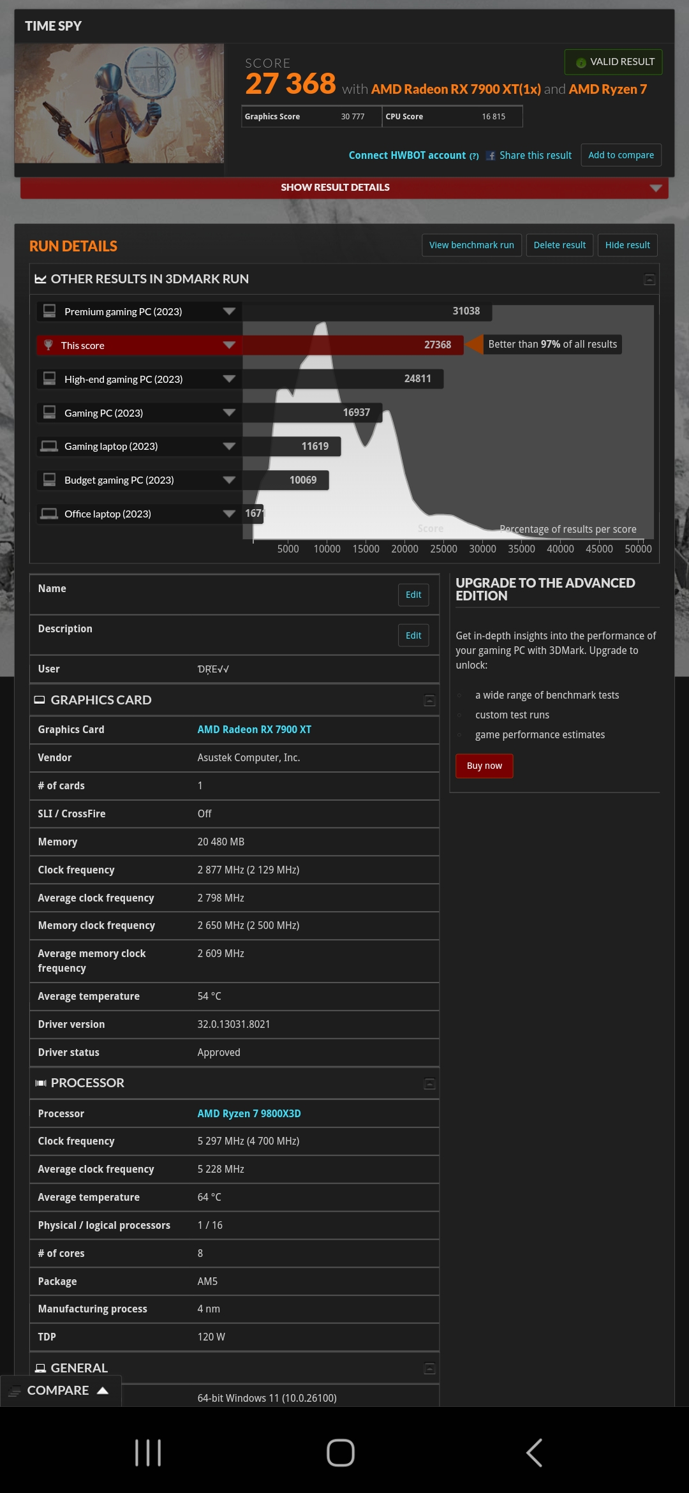Tap the Android back button
The width and height of the screenshot is (689, 1493).
(535, 1453)
